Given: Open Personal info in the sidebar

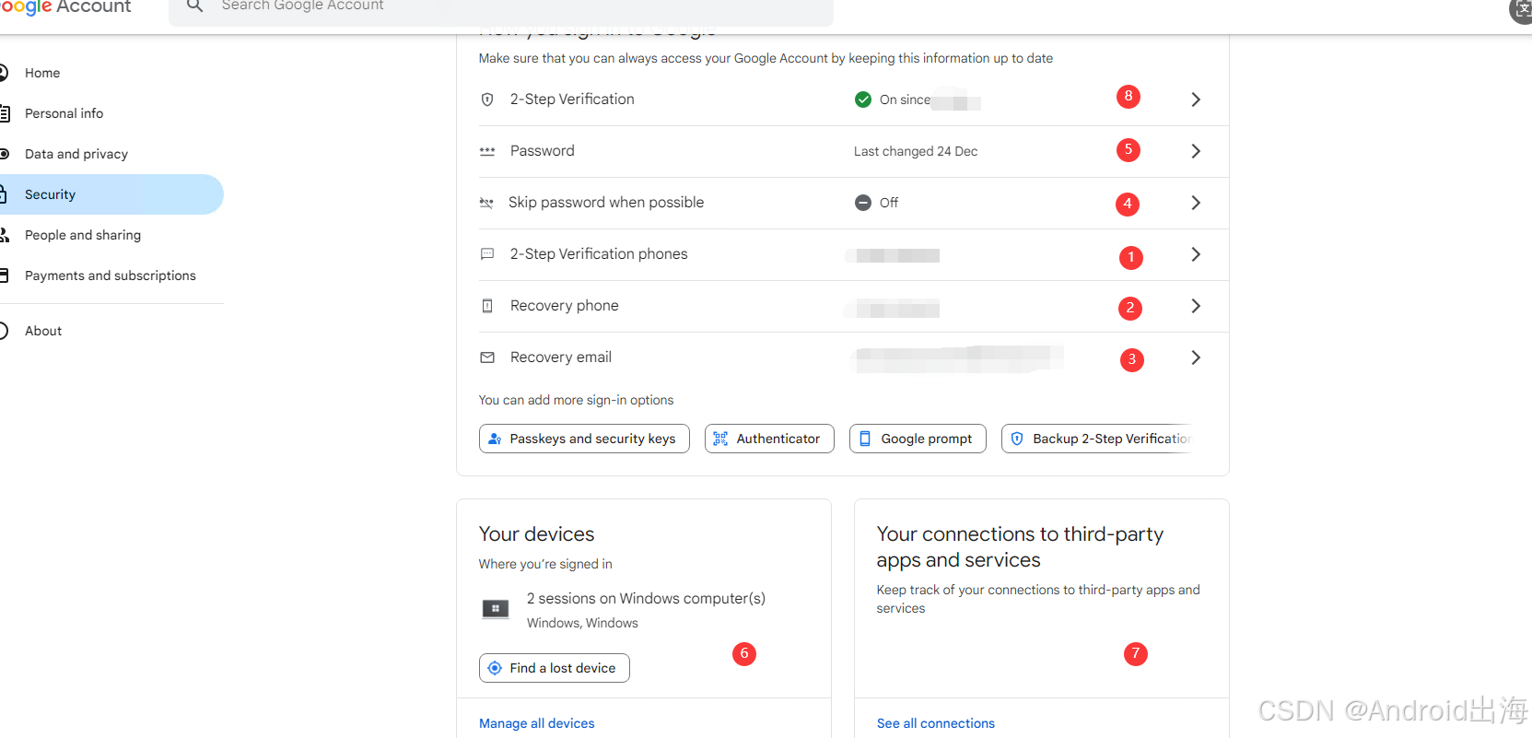Looking at the screenshot, I should pyautogui.click(x=64, y=113).
